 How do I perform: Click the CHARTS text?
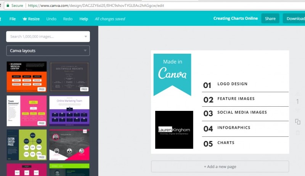point(226,142)
